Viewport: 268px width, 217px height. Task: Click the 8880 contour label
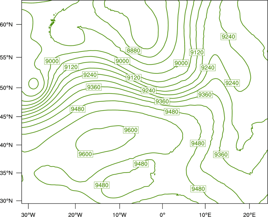click(x=133, y=51)
